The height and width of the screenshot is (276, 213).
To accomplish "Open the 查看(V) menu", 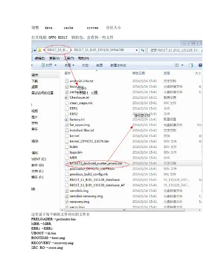I will tap(54, 58).
